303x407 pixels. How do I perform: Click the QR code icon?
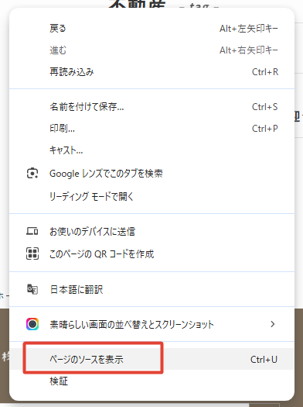point(32,254)
